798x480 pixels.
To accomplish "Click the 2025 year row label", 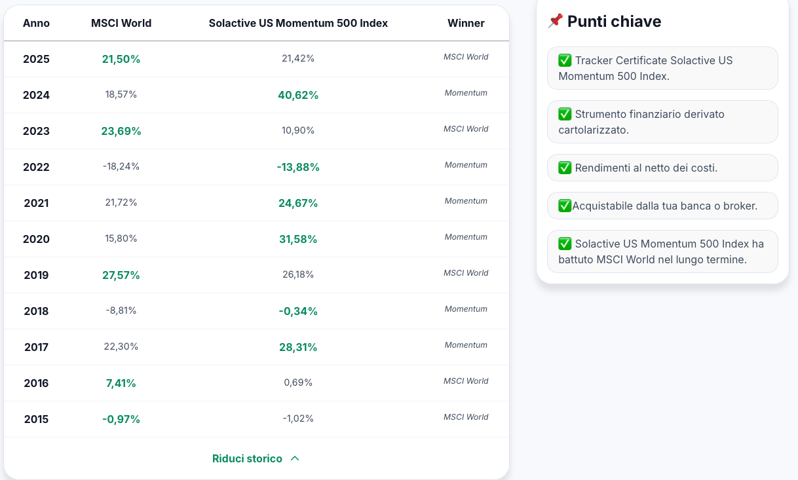I will 36,59.
